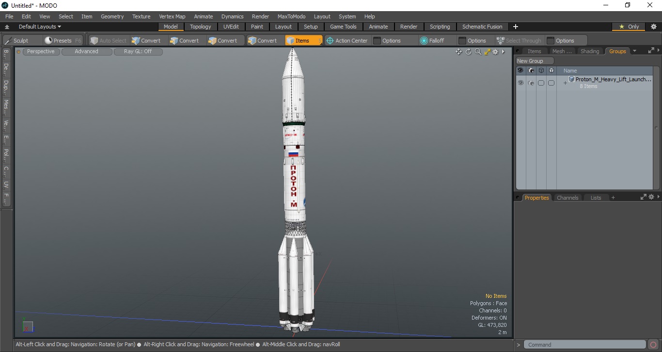The height and width of the screenshot is (352, 662).
Task: Tick second checkbox in Proton_M group row
Action: tap(551, 83)
